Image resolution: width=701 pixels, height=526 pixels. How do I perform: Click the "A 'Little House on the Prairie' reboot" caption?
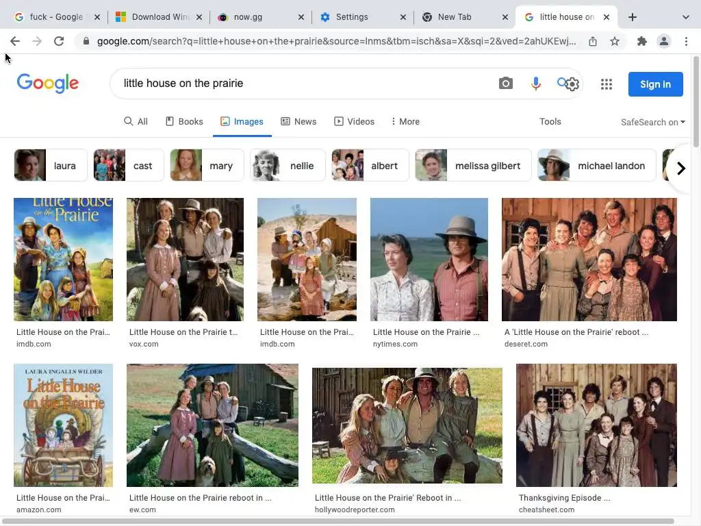[x=576, y=332]
